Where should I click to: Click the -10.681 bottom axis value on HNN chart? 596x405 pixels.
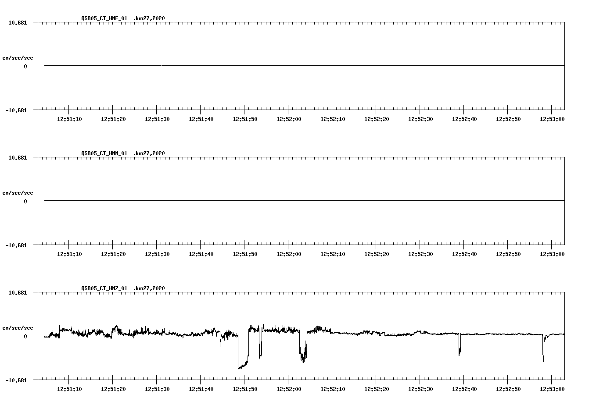pyautogui.click(x=16, y=245)
